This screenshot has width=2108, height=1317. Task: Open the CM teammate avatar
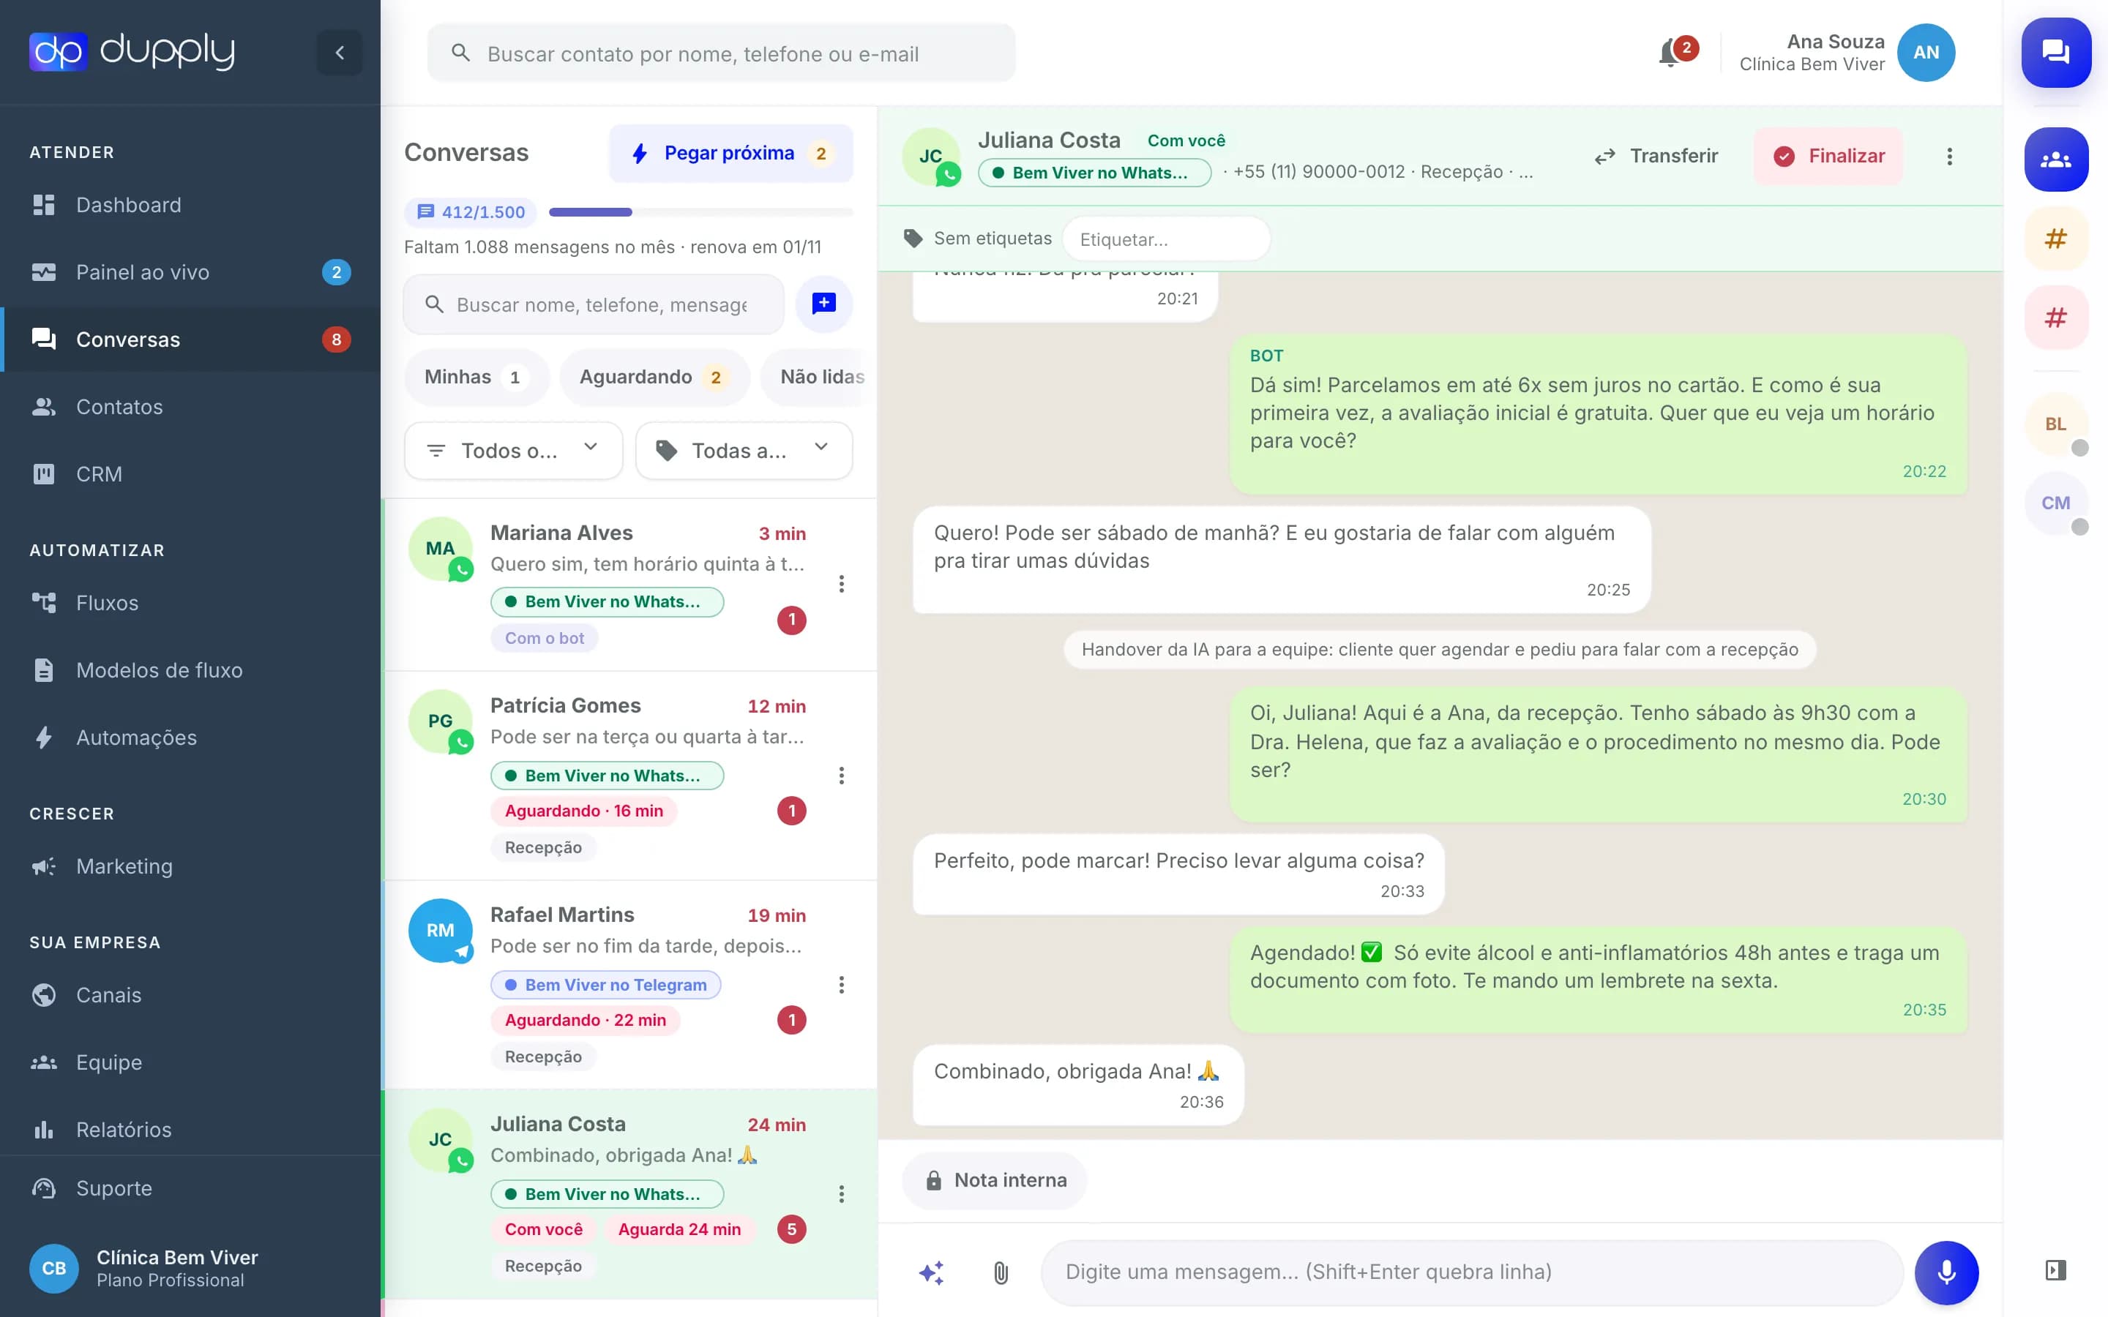pyautogui.click(x=2056, y=503)
